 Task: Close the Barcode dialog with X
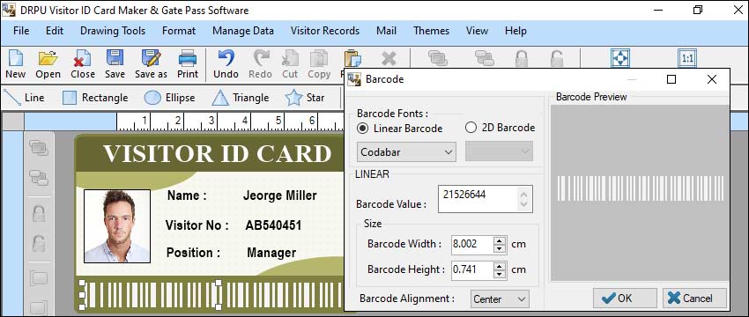pos(712,80)
